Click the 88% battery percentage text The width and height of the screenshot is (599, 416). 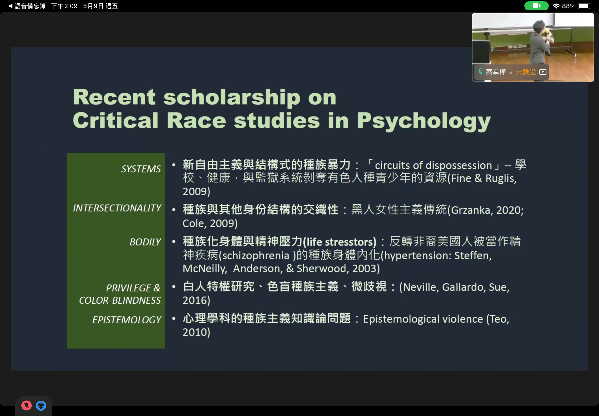coord(569,6)
